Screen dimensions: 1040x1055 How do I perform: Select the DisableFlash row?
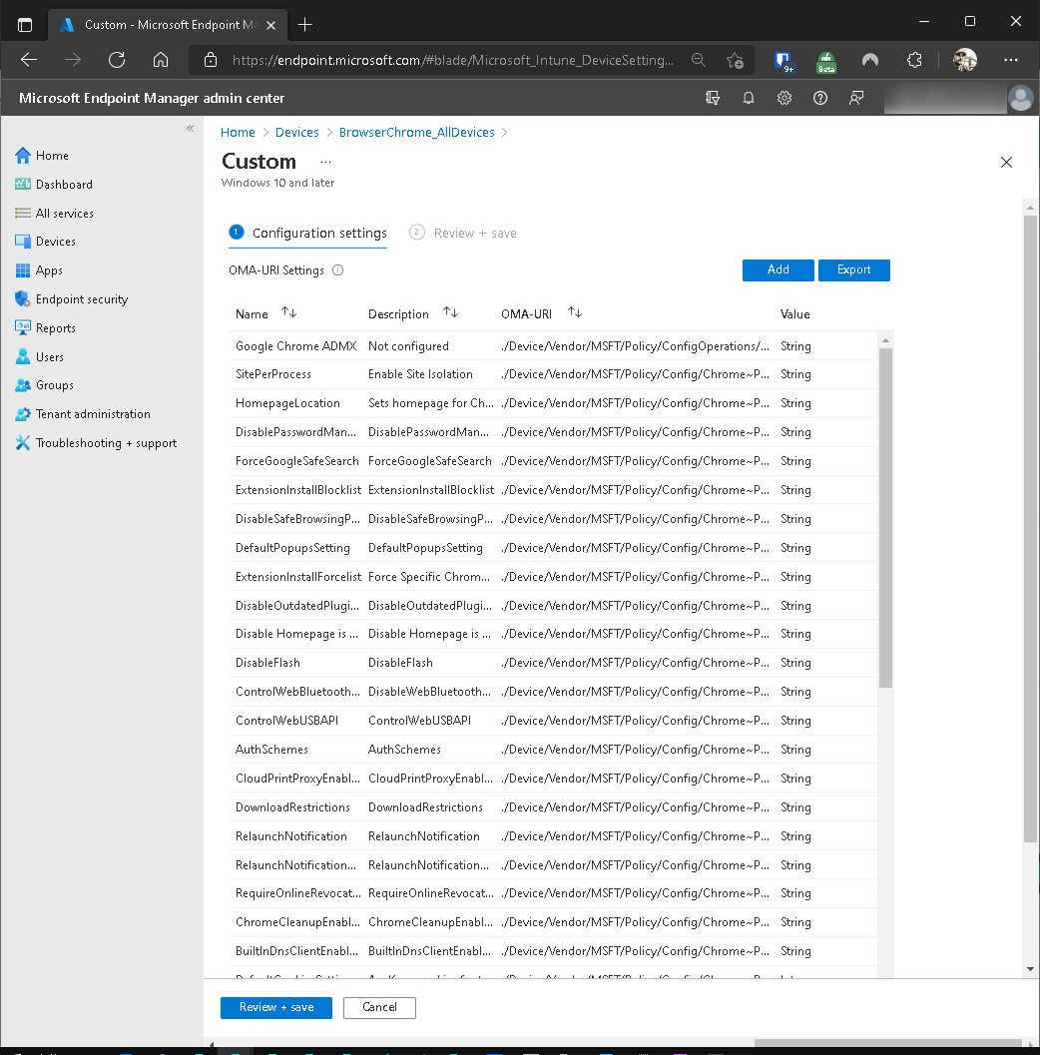pos(553,663)
